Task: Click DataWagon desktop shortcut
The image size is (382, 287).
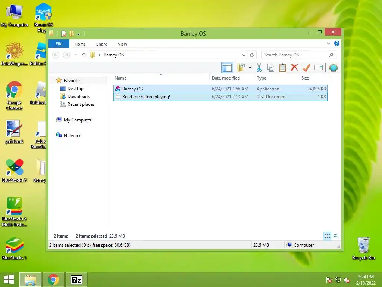Action: (x=15, y=54)
